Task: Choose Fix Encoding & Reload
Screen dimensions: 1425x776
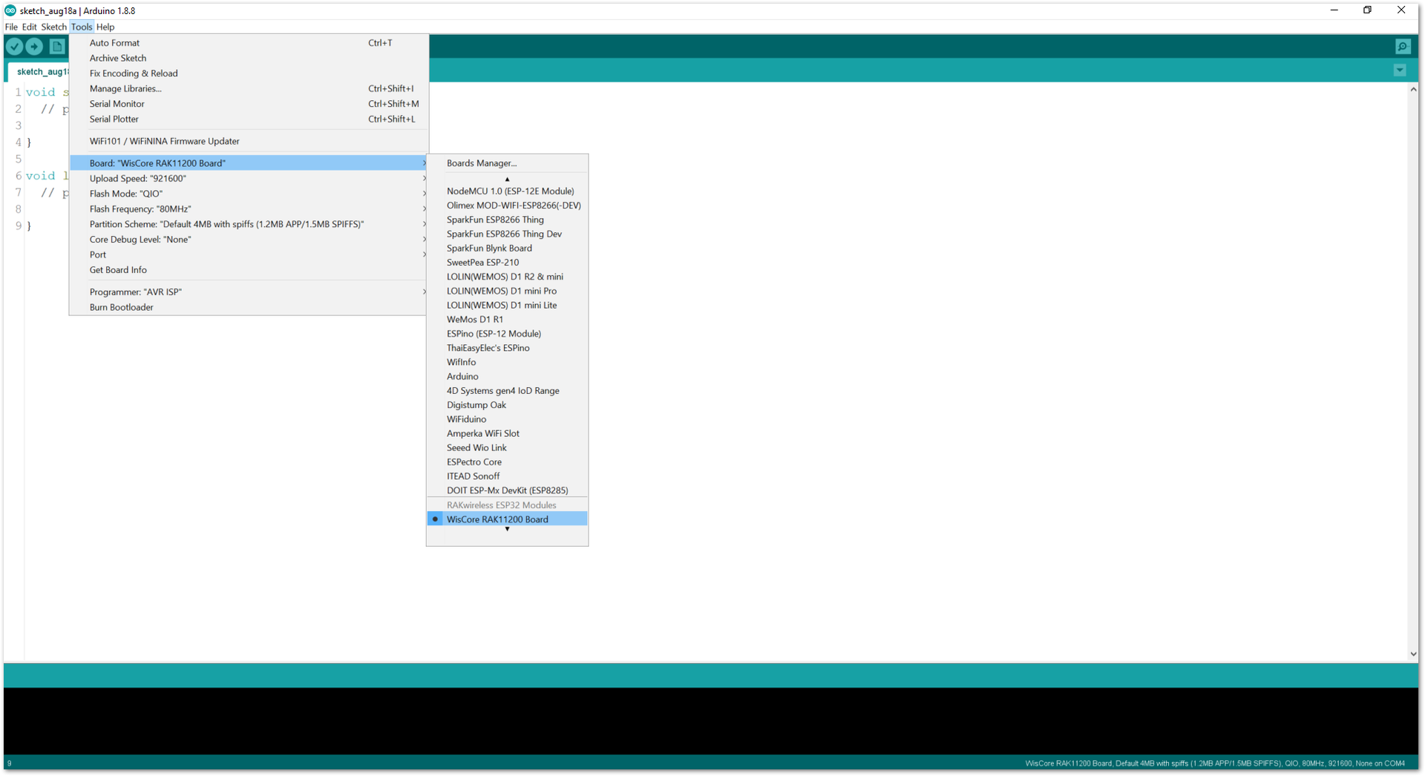Action: [249, 73]
